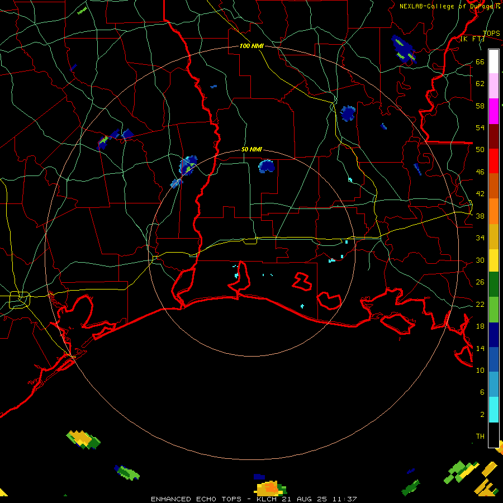Choose the navy swatch near 18
Screen dimensions: 503x503
[x=493, y=335]
